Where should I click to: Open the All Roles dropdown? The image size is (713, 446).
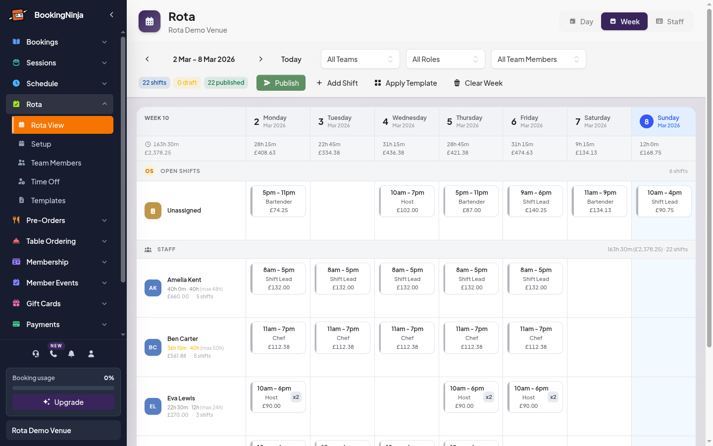tap(446, 59)
